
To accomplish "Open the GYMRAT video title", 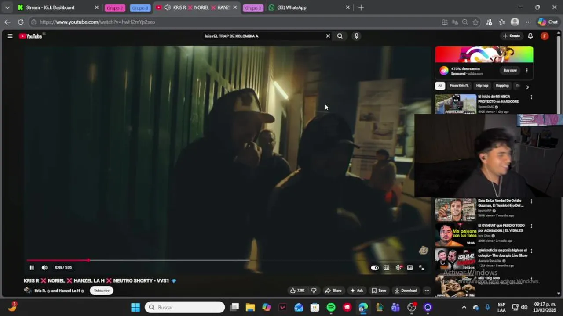I will [x=501, y=228].
